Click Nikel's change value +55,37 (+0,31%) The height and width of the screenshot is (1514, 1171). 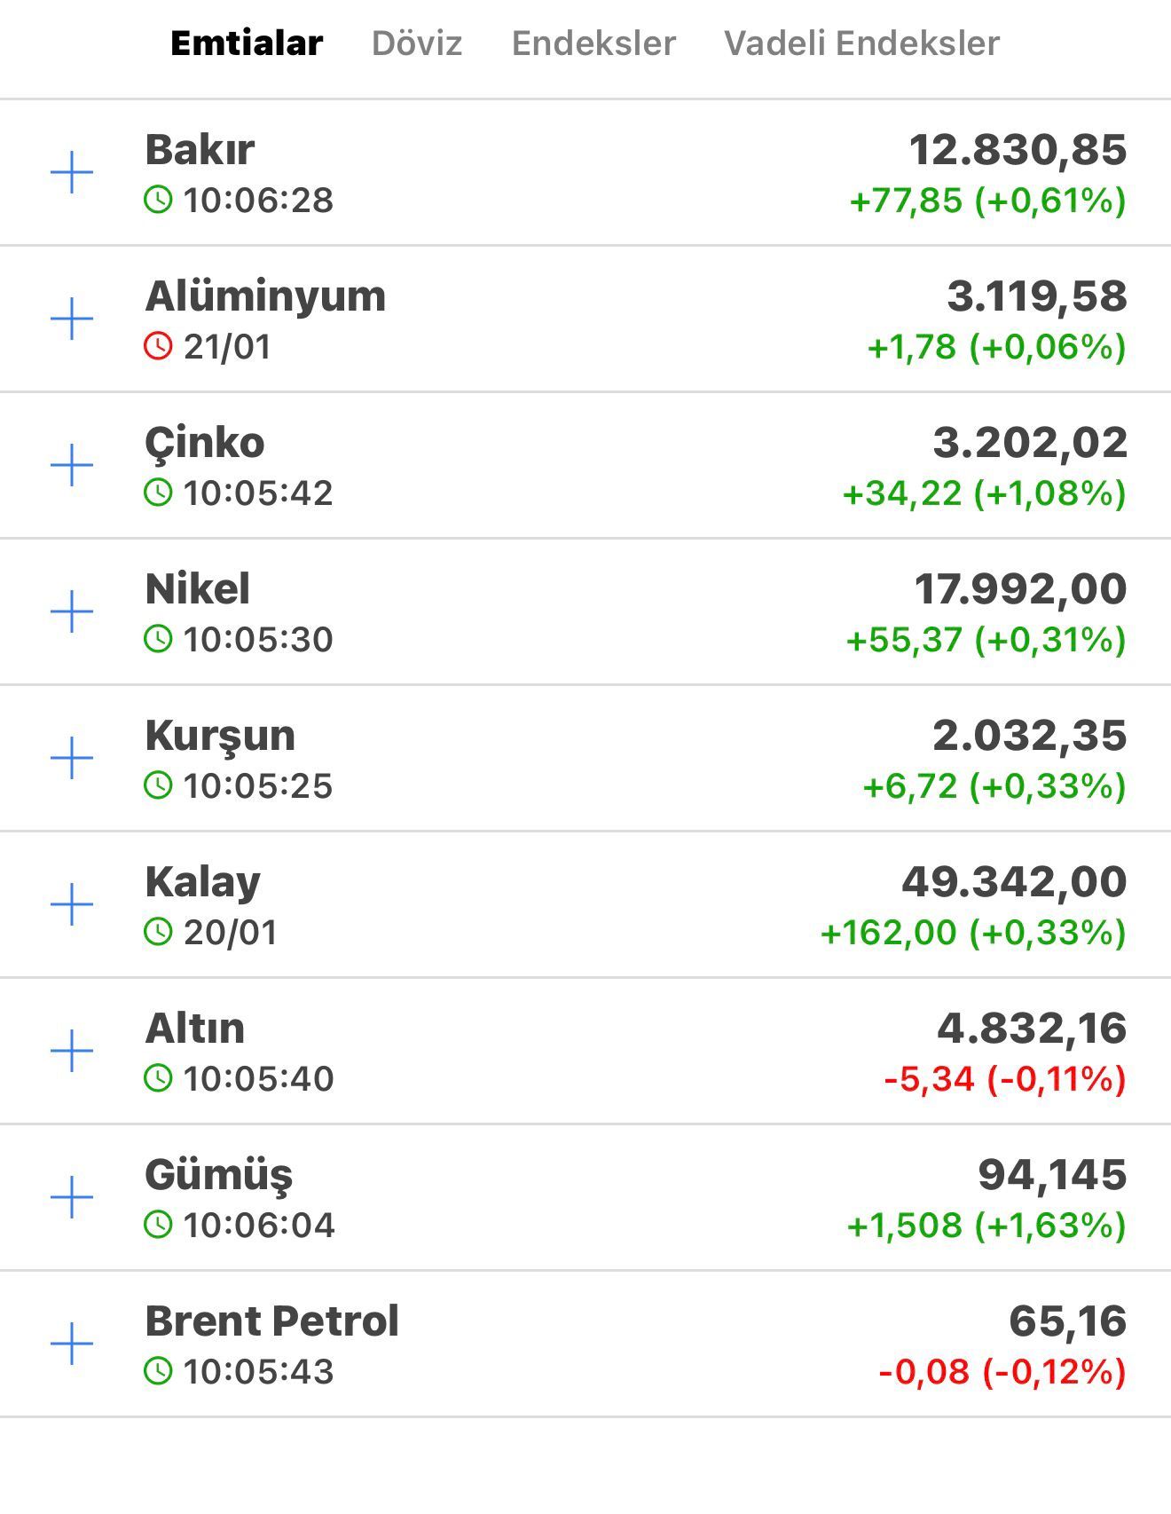(986, 640)
